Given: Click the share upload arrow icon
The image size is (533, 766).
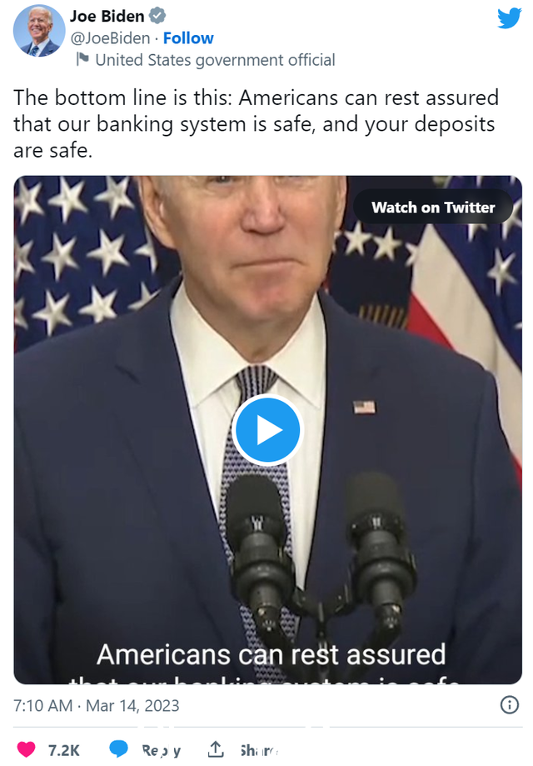Looking at the screenshot, I should point(216,748).
